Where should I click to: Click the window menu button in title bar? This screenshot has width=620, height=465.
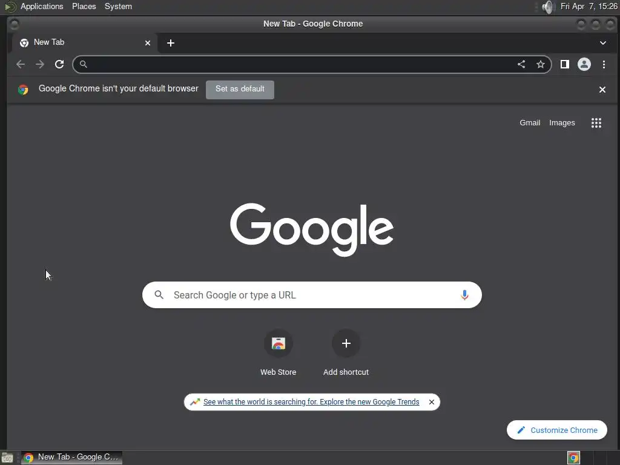coord(15,24)
